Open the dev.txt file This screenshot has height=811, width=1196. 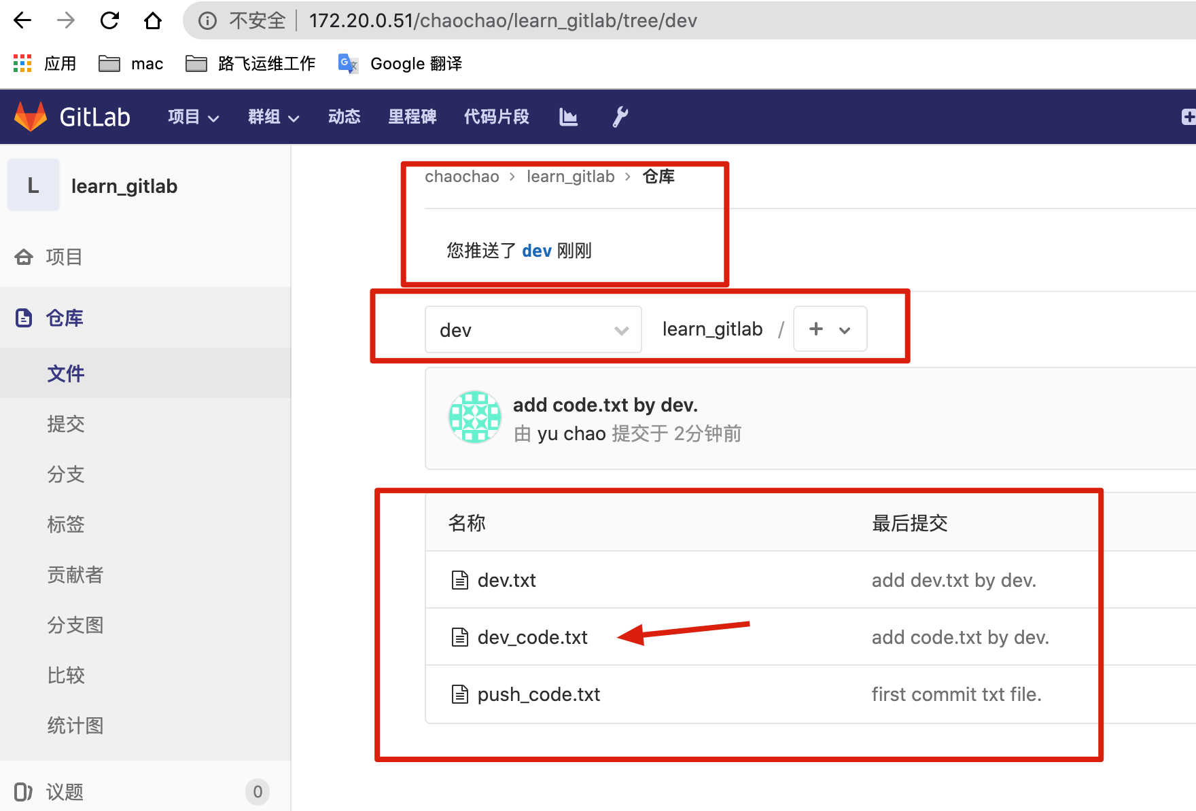click(507, 580)
